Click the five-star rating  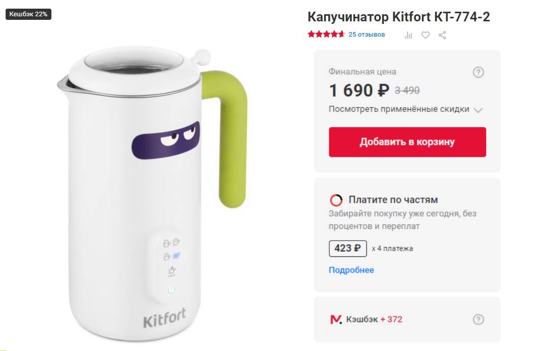pyautogui.click(x=326, y=34)
